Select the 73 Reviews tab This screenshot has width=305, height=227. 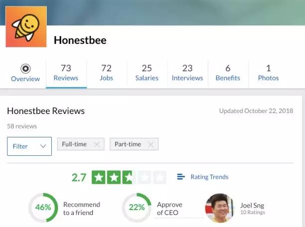[66, 74]
